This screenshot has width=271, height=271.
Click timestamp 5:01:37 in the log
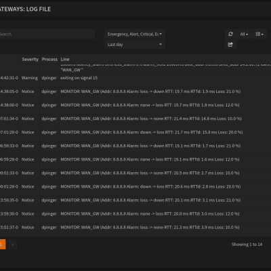9,227
